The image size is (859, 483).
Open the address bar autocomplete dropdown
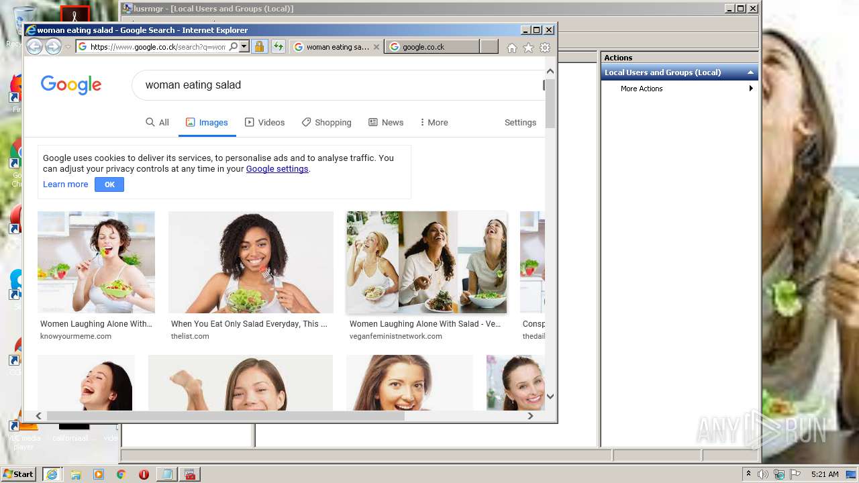(244, 46)
